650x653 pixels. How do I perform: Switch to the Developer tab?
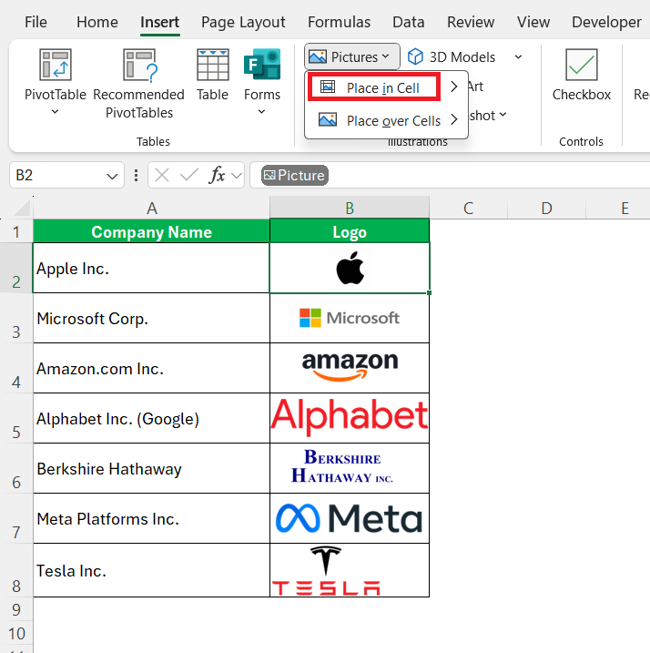pos(606,22)
